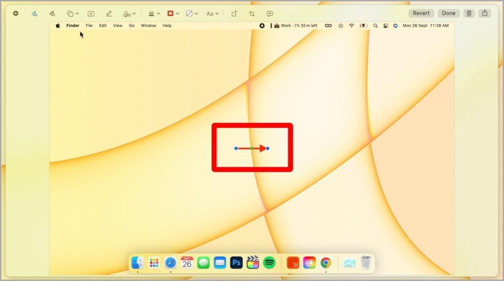Select the Text box tool
The width and height of the screenshot is (504, 281).
point(91,13)
